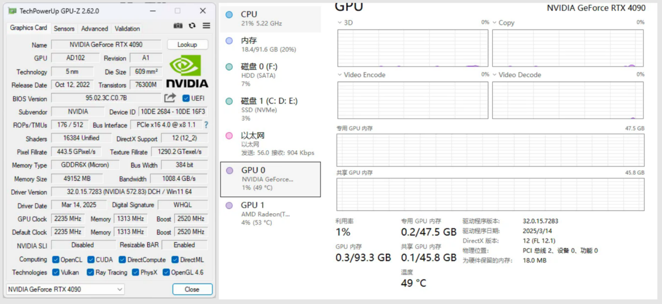The height and width of the screenshot is (304, 662).
Task: Expand the 3D graph dropdown
Action: click(x=340, y=23)
